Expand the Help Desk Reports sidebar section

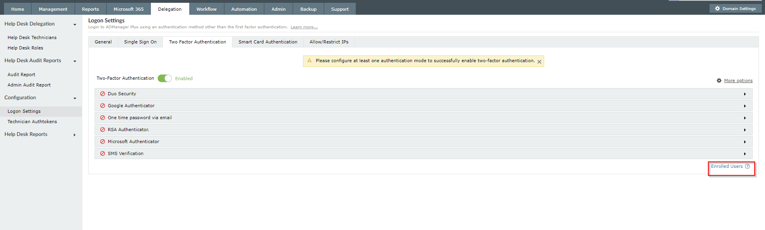(x=75, y=135)
